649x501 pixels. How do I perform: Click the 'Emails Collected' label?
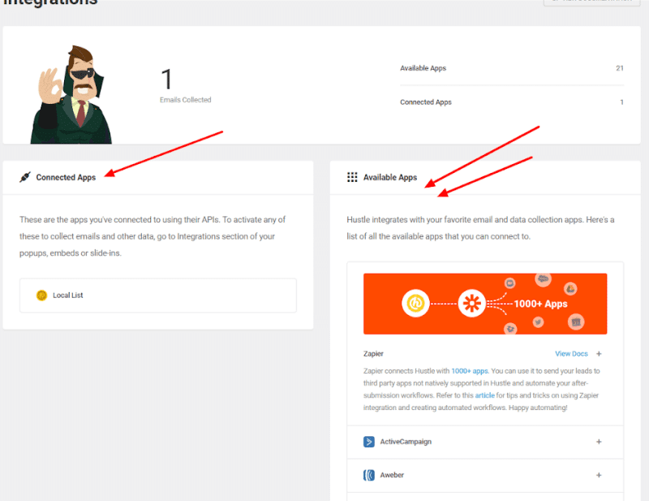click(186, 100)
